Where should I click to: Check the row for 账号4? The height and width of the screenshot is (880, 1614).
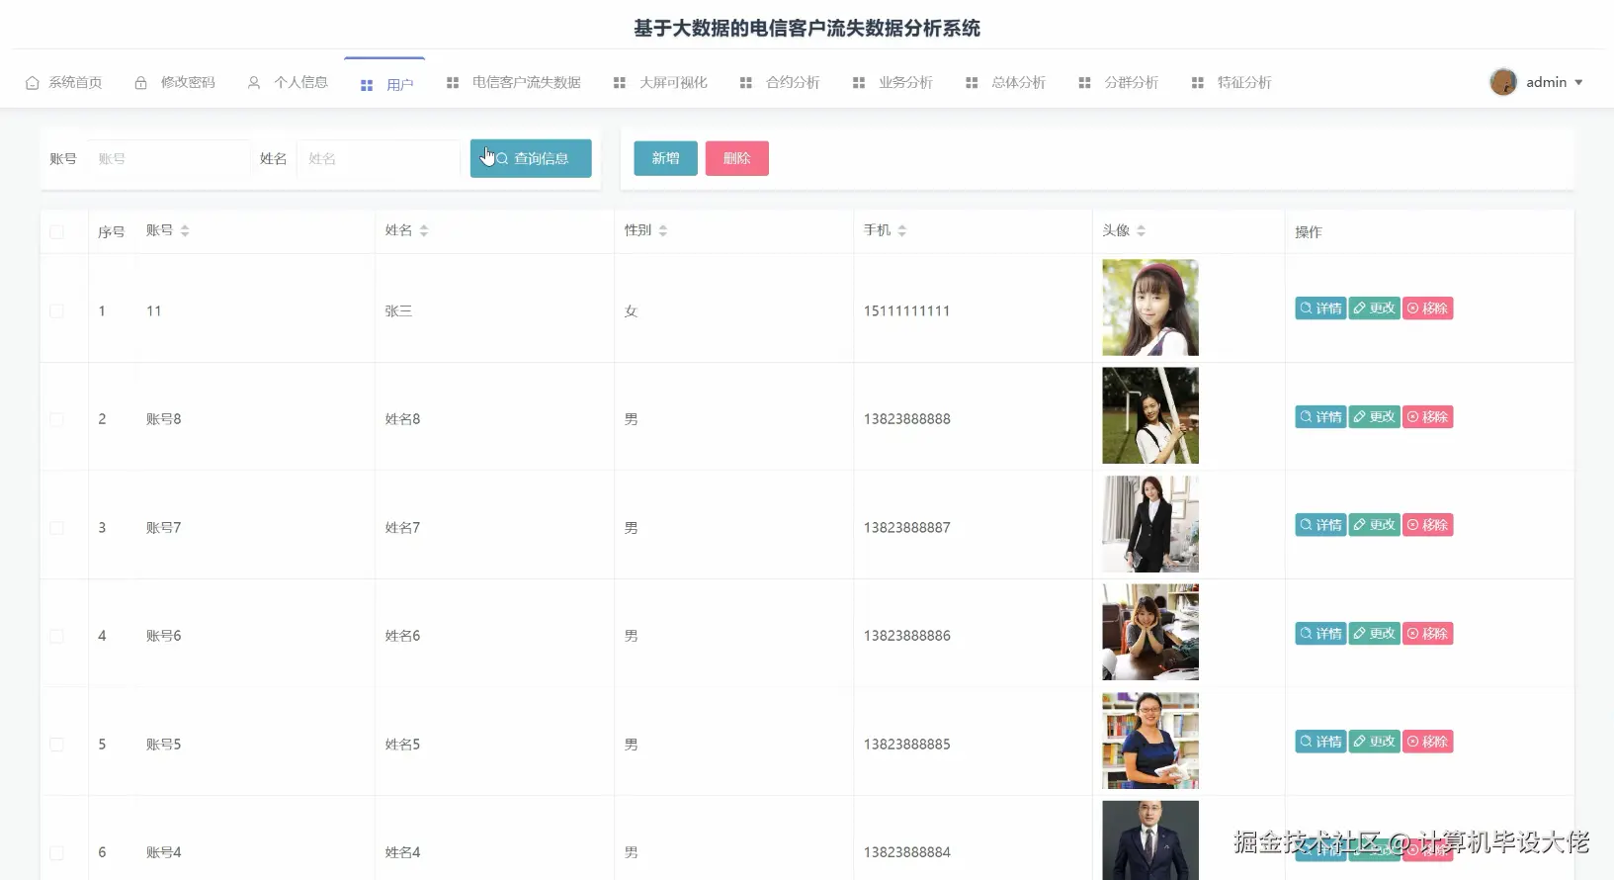point(56,852)
